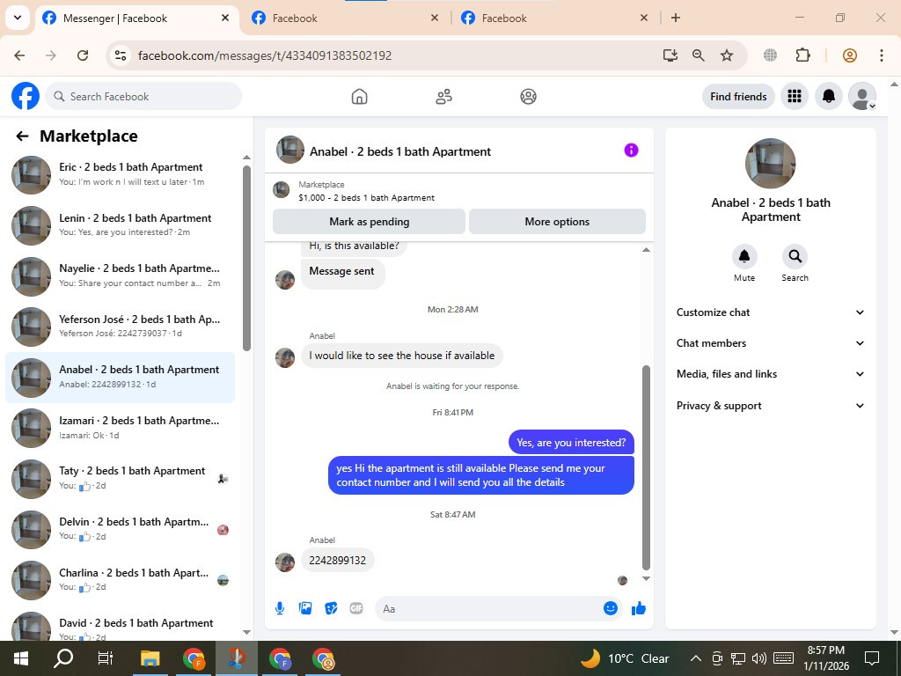Screen dimensions: 901x676
Task: Open Nayelie's apartment conversation
Action: coord(120,276)
